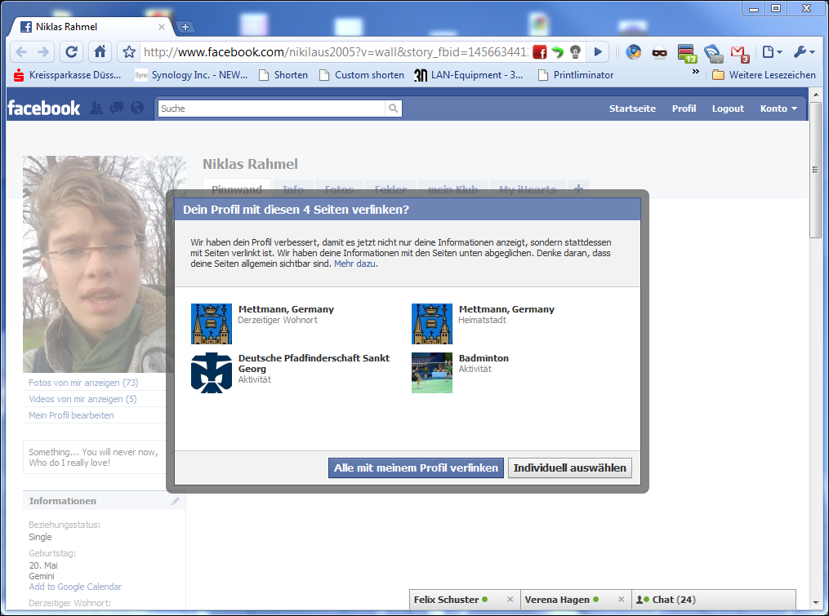829x616 pixels.
Task: Open LAN-Equipment bookmark
Action: (x=469, y=75)
